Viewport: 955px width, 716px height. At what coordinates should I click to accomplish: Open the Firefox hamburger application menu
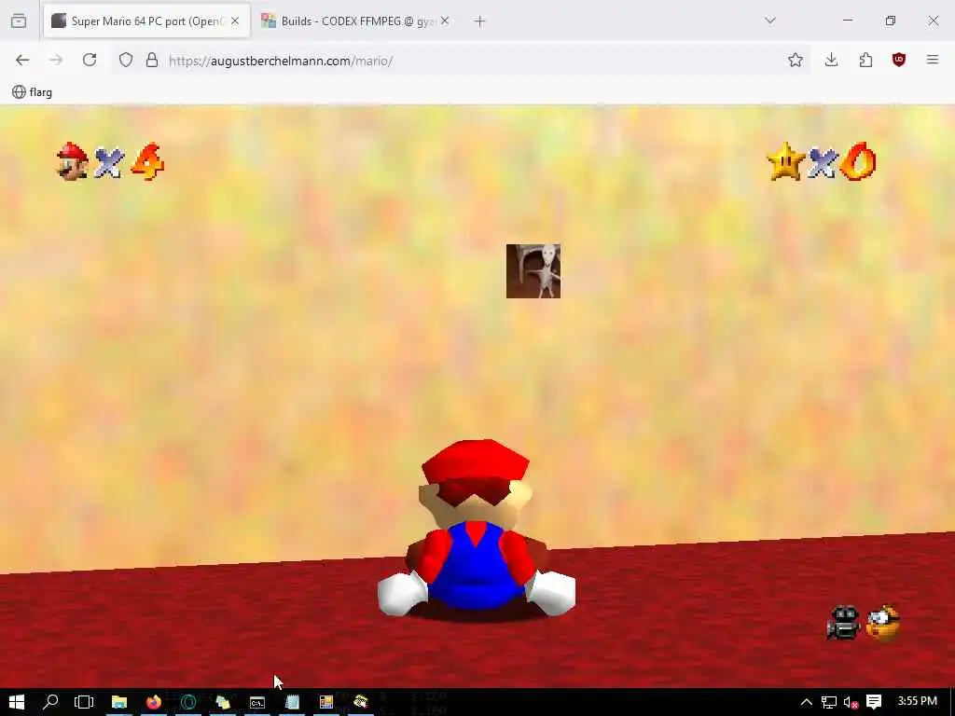(x=933, y=60)
